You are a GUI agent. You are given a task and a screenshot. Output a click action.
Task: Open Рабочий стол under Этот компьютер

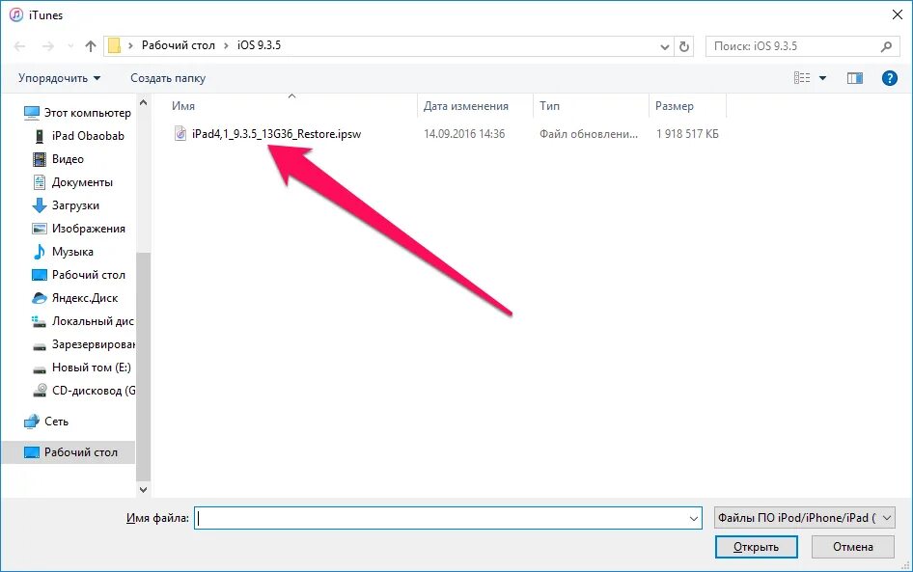78,275
